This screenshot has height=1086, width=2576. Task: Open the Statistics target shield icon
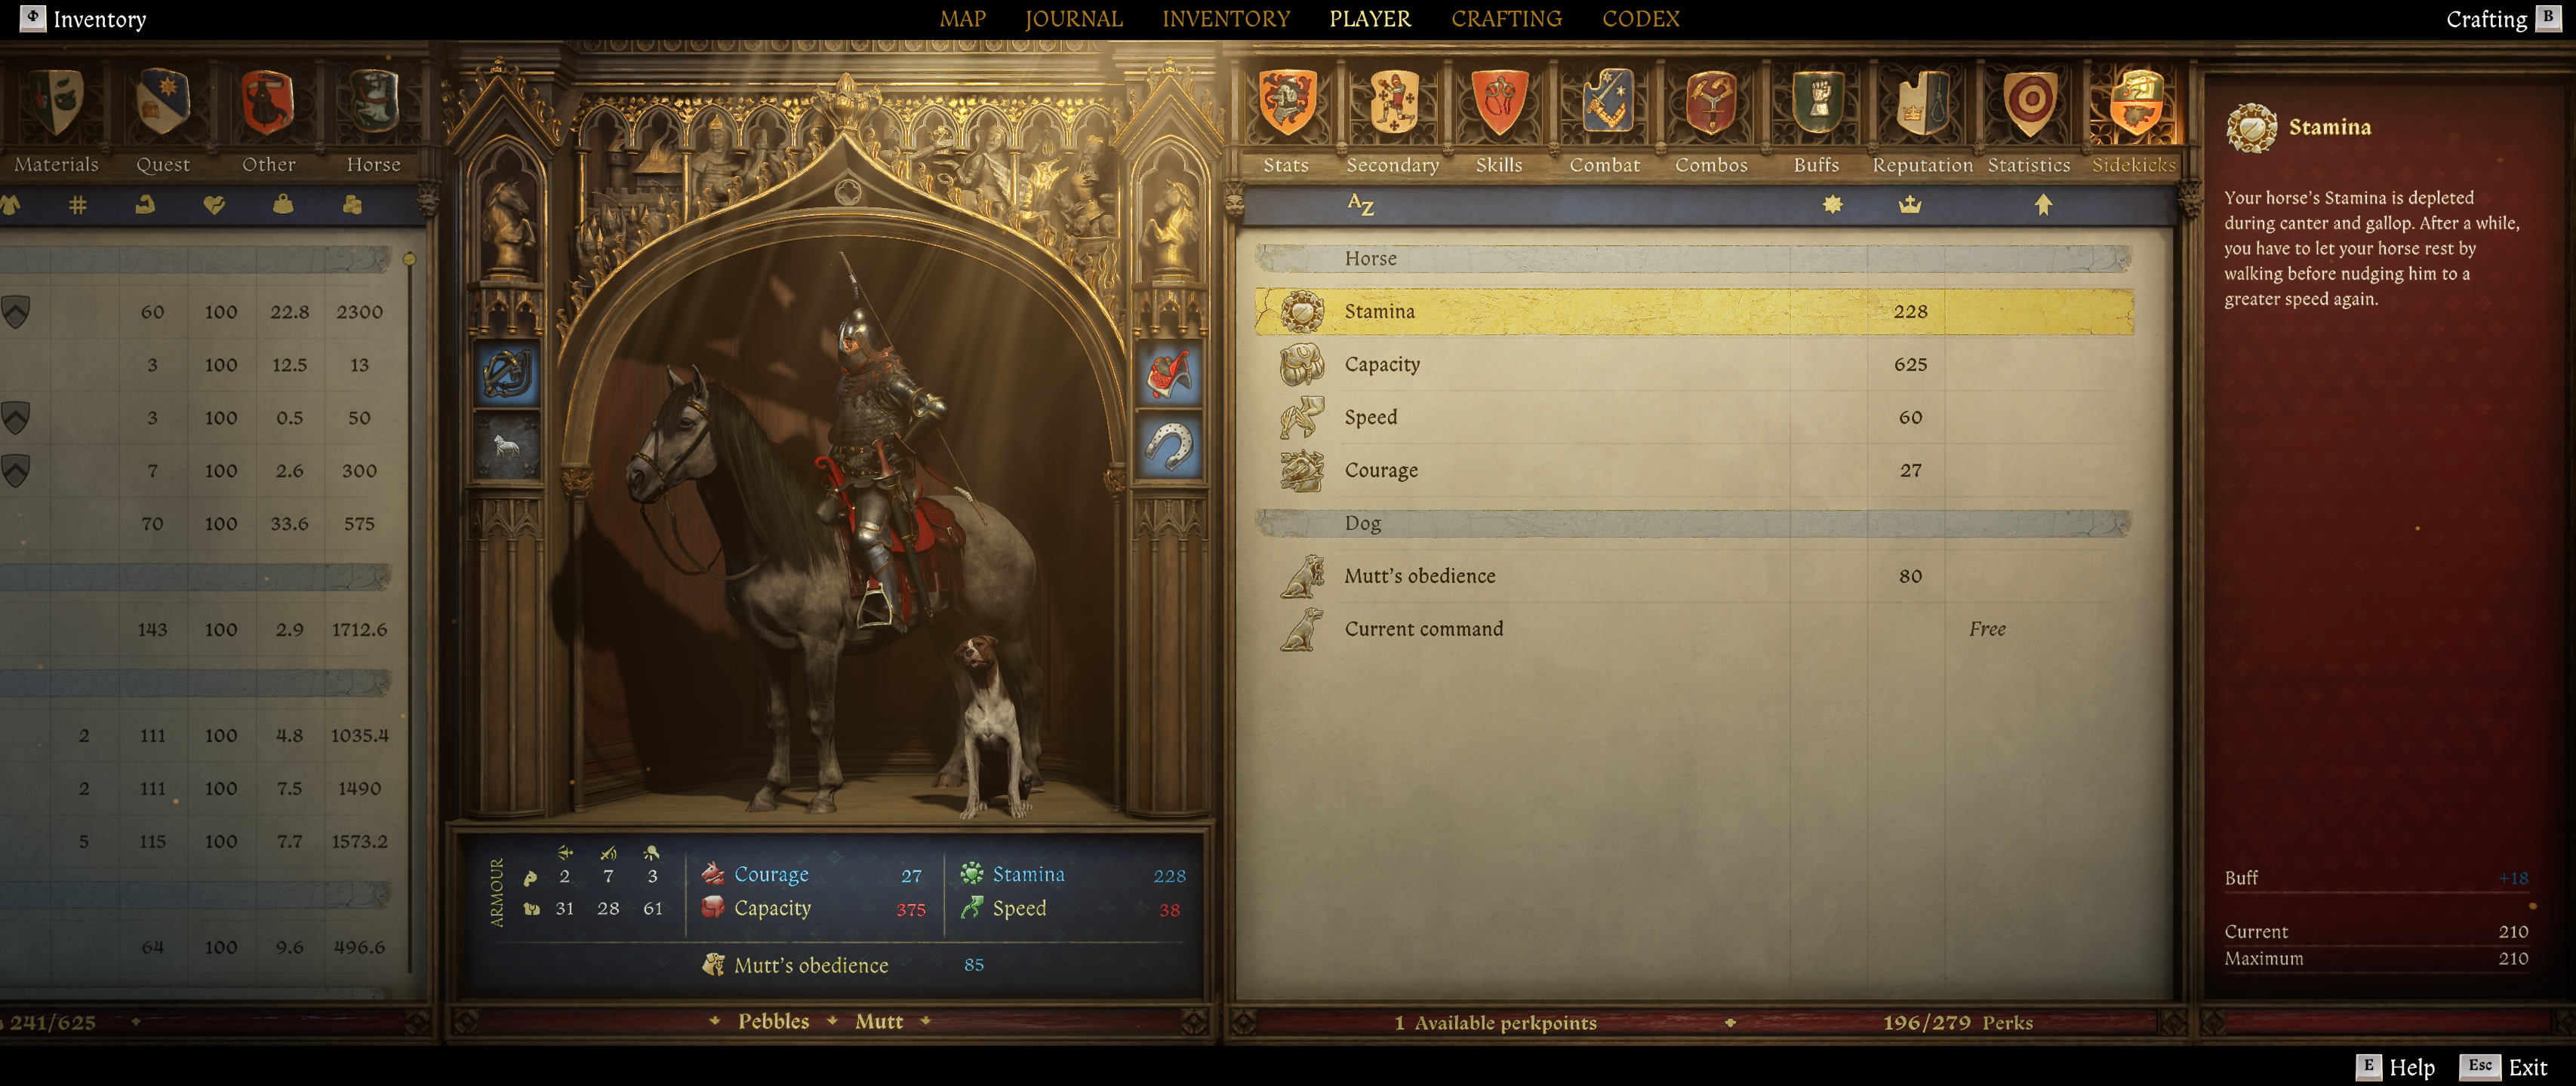coord(2029,102)
